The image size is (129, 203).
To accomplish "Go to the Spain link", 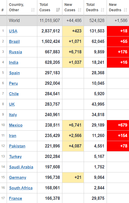I will 14,73.
